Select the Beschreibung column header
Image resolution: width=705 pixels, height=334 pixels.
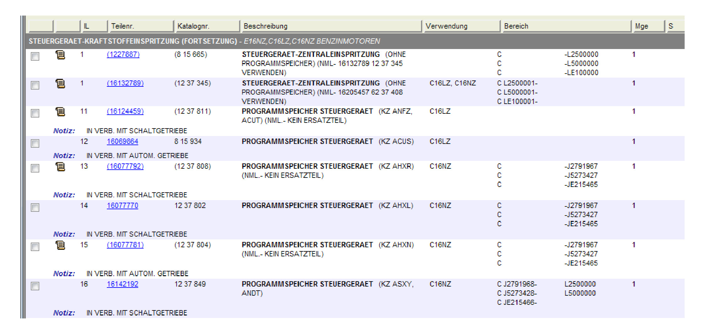point(331,26)
